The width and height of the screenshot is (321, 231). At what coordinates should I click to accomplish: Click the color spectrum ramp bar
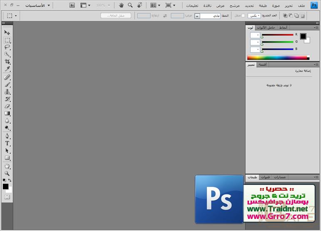coord(278,58)
